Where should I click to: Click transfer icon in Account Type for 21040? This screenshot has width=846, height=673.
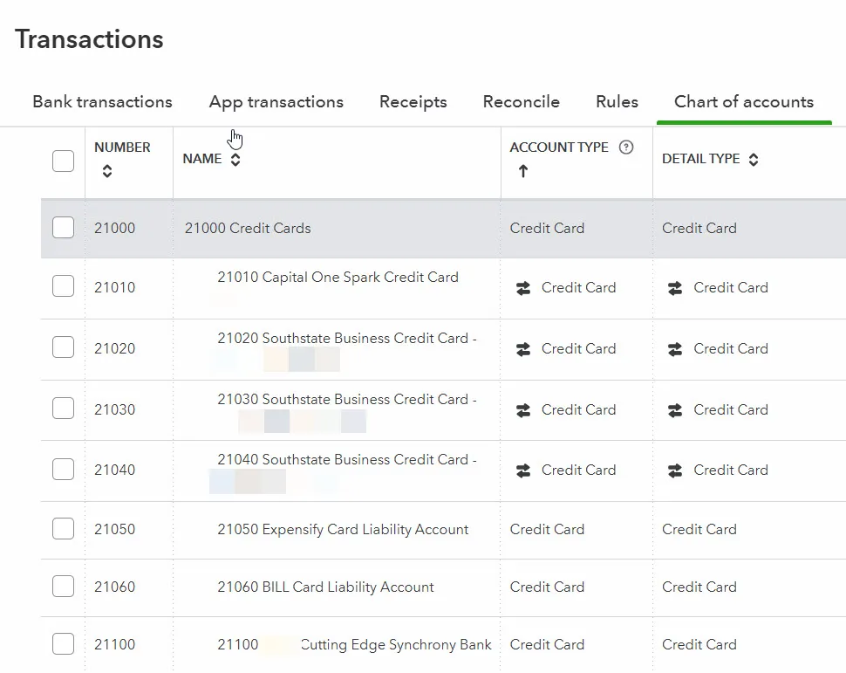tap(523, 470)
